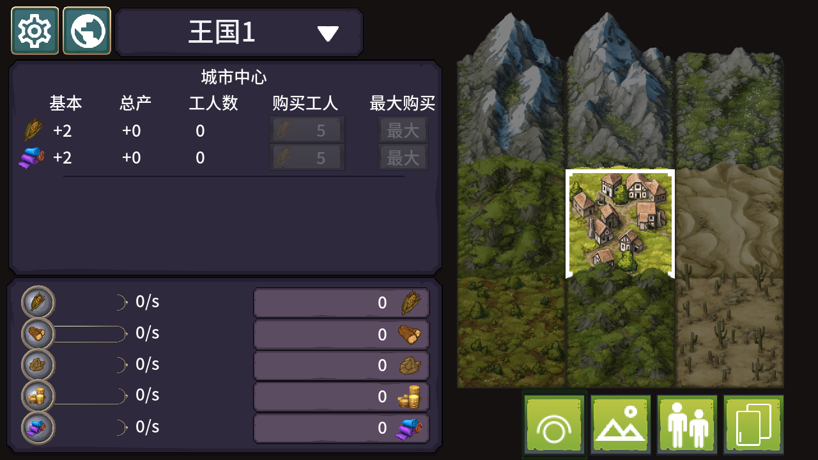Viewport: 818px width, 460px height.
Task: Click the wood production rate bar
Action: coord(91,333)
